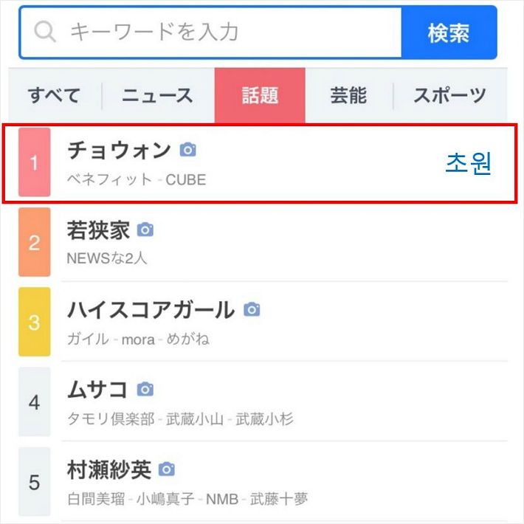This screenshot has width=524, height=524.
Task: Open the top-ranked チョウォン keyword
Action: [x=119, y=151]
